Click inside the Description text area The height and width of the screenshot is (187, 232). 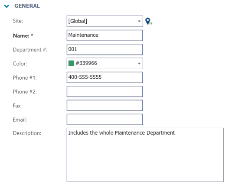pyautogui.click(x=145, y=155)
